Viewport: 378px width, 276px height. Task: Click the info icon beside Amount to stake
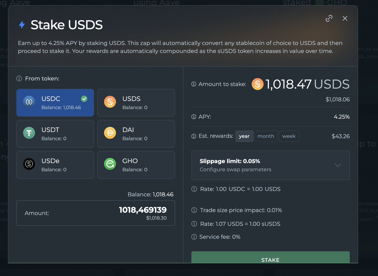pyautogui.click(x=194, y=84)
